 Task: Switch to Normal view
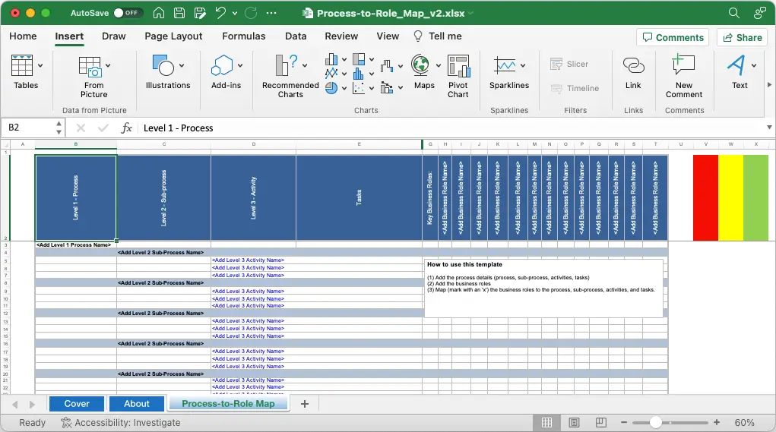pos(547,423)
